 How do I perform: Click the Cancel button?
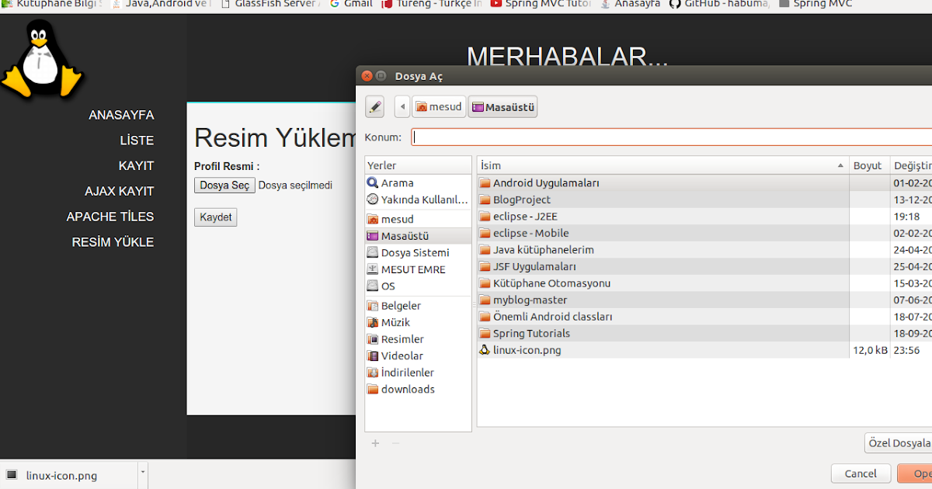[x=861, y=473]
